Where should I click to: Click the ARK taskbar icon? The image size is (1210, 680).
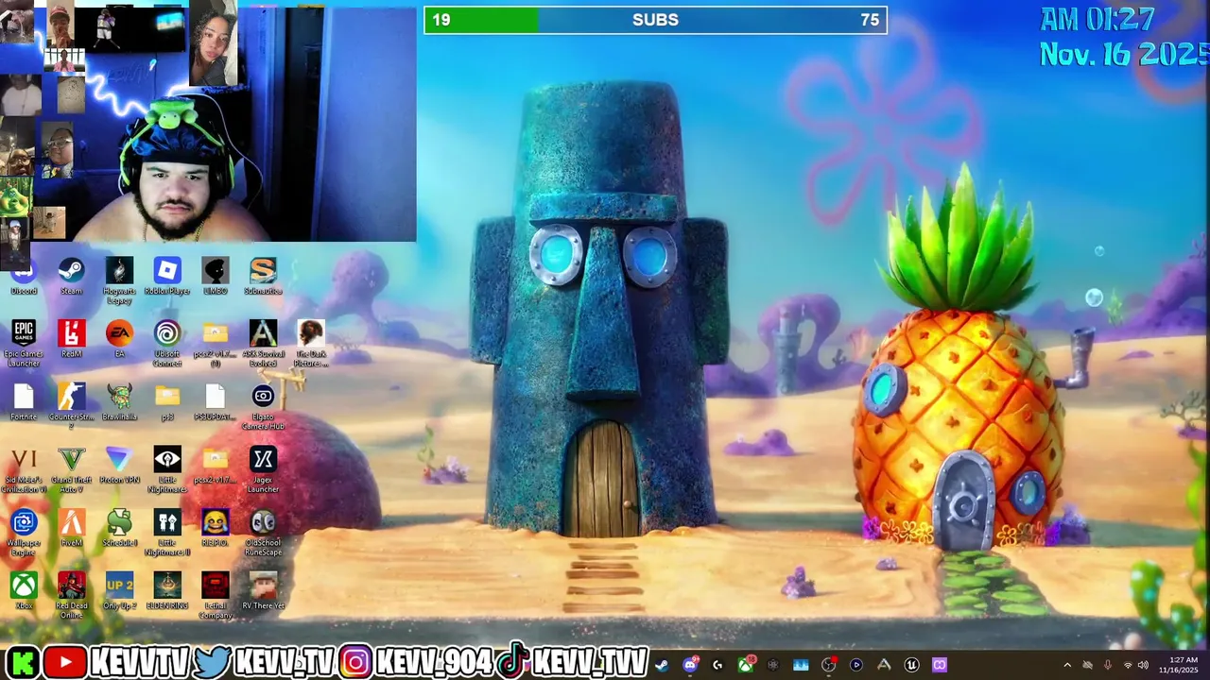tap(884, 665)
